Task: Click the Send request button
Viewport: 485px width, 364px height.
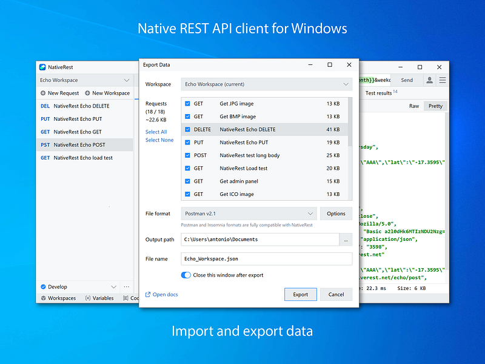Action: pos(406,80)
